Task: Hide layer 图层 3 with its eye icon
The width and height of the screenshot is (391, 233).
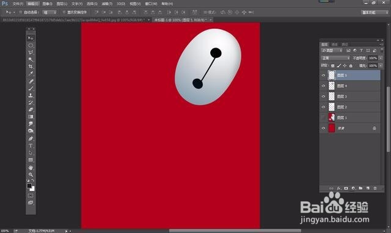Action: (323, 96)
